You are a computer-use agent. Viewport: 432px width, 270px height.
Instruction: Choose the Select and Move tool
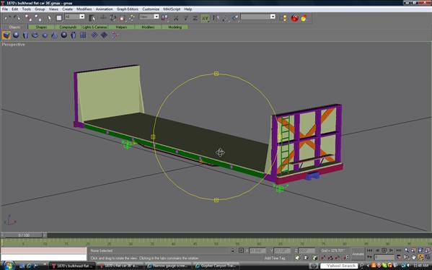[x=103, y=18]
